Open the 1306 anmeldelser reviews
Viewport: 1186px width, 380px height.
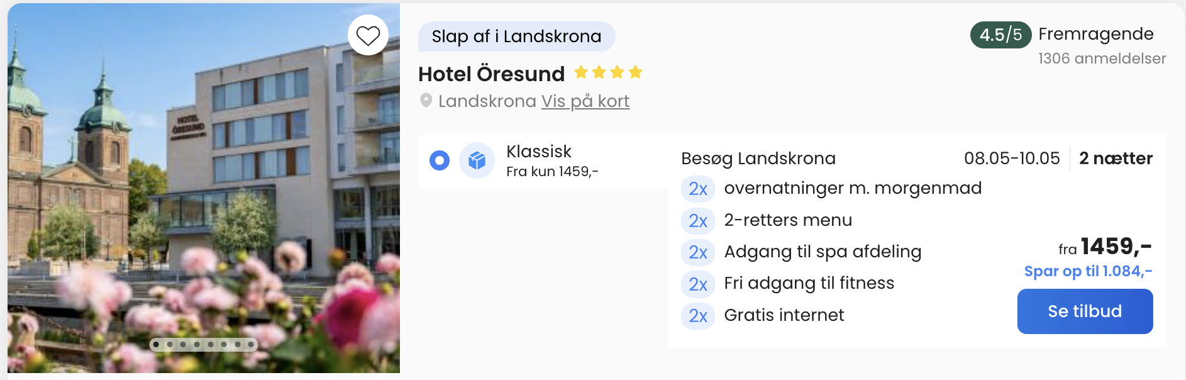[x=1102, y=59]
